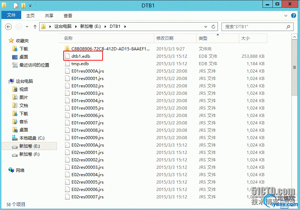The height and width of the screenshot is (210, 300).
Task: Click the New Folder quick access icon
Action: pyautogui.click(x=24, y=5)
